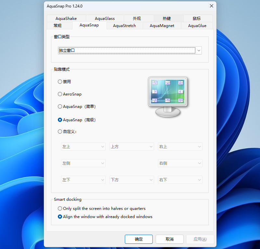Select Only split the screen into halves
This screenshot has height=249, width=260.
[102, 208]
